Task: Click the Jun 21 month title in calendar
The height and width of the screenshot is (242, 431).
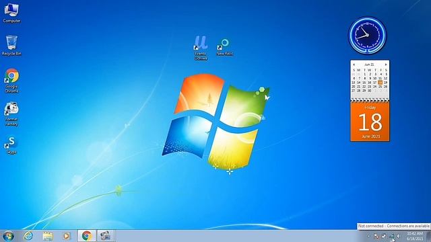Action: [370, 65]
